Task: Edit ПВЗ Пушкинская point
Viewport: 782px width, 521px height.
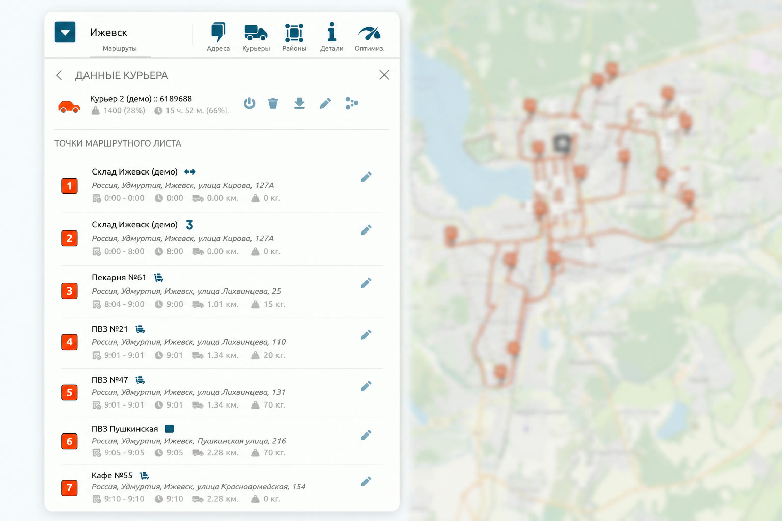Action: 366,435
